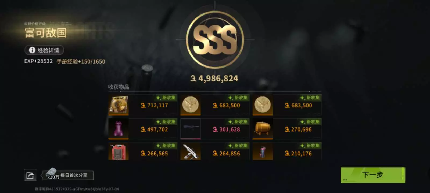Click the share icon at bottom left
This screenshot has width=430, height=193.
[x=30, y=176]
